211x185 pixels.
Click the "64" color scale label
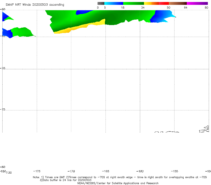(x=186, y=7)
